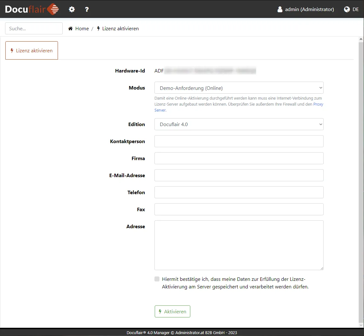Focus the Kontaktperson input field
This screenshot has width=364, height=336.
[239, 141]
